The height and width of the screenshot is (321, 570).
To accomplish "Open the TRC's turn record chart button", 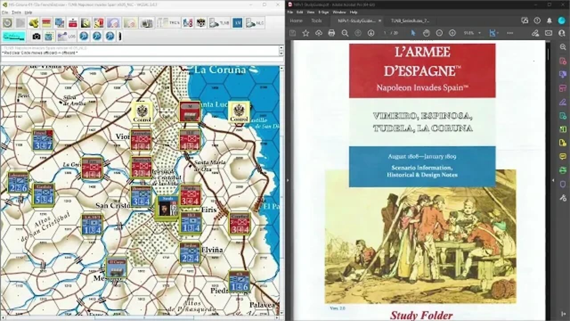I will (x=167, y=23).
